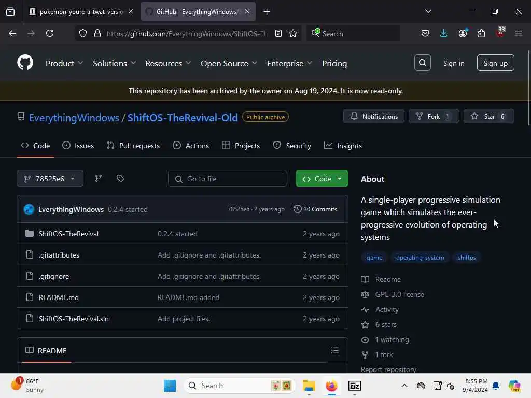Image resolution: width=531 pixels, height=398 pixels.
Task: Click the Firefox forward arrow
Action: (x=31, y=33)
